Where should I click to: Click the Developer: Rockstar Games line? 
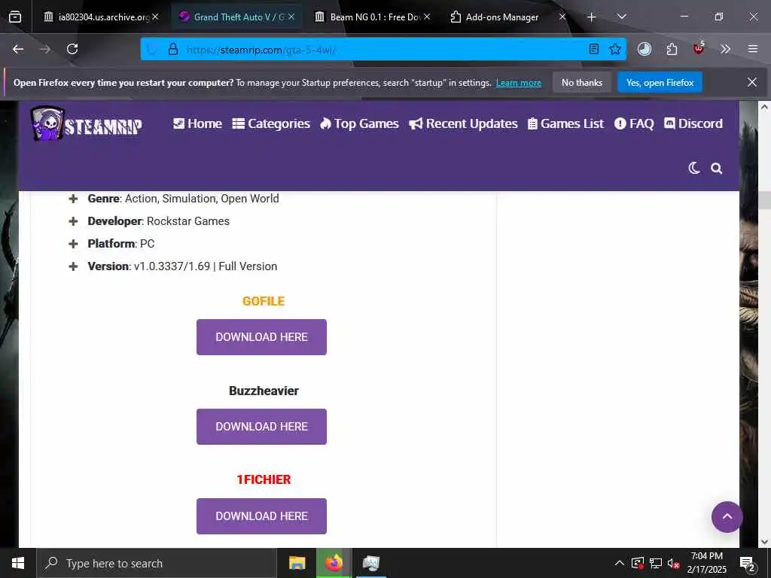(x=158, y=221)
